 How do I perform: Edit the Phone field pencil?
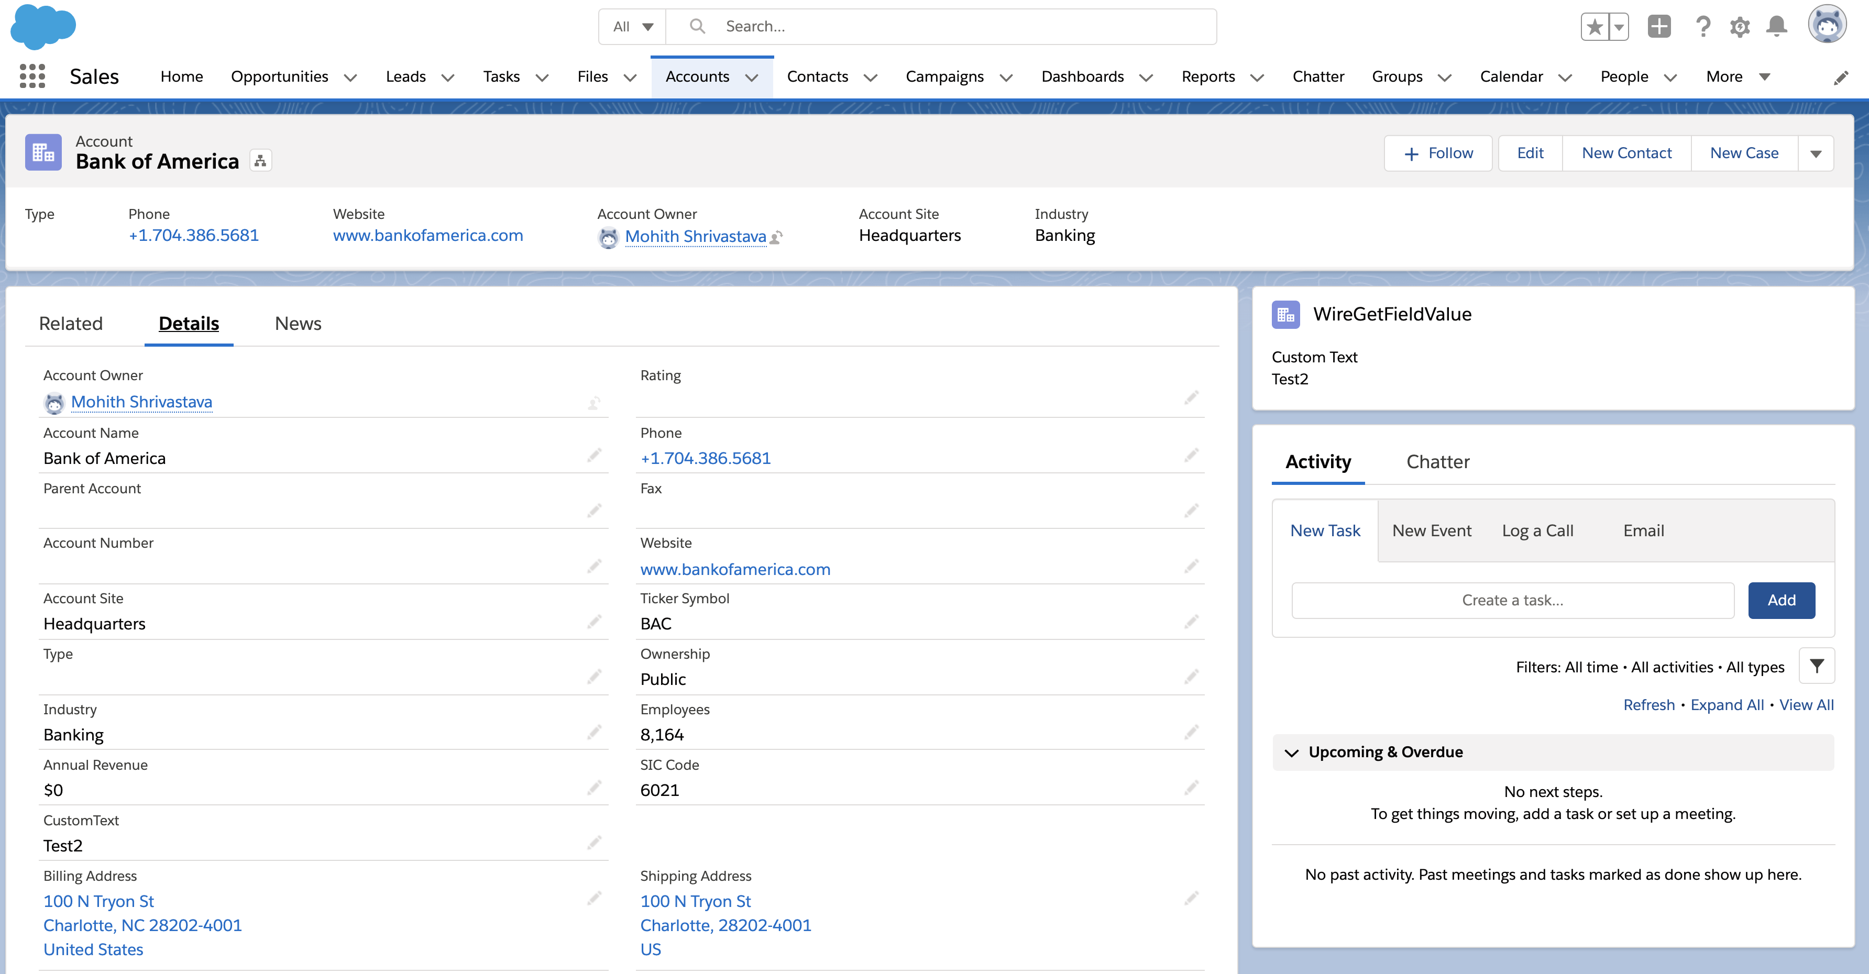click(1191, 456)
